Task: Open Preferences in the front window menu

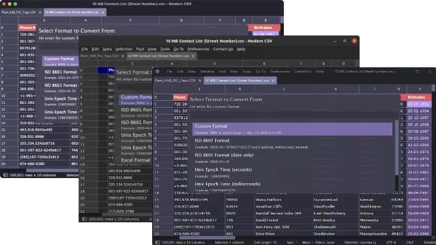Action: 280,71
